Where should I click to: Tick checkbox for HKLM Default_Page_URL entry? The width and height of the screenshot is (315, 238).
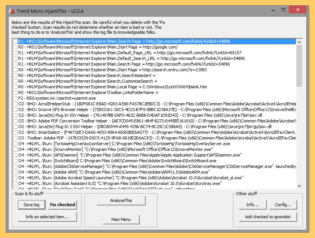tap(15, 53)
